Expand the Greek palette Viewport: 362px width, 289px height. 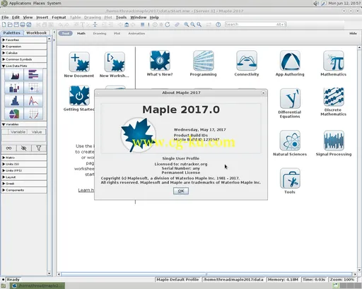(x=24, y=184)
